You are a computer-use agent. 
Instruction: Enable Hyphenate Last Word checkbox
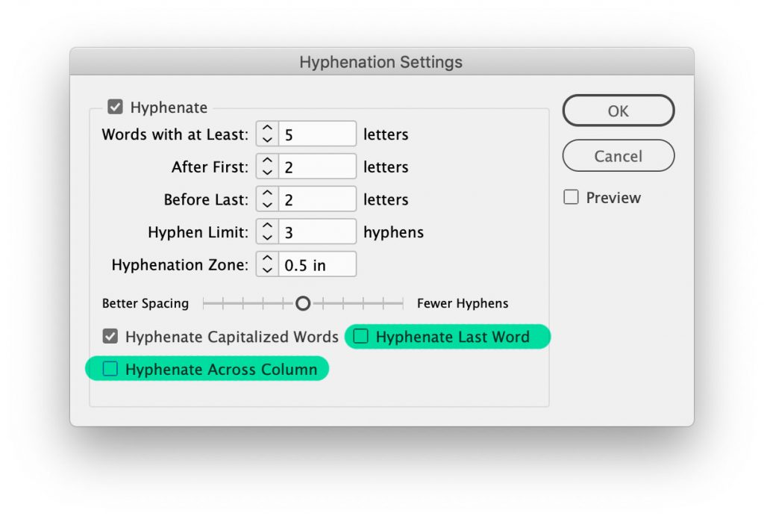coord(361,337)
